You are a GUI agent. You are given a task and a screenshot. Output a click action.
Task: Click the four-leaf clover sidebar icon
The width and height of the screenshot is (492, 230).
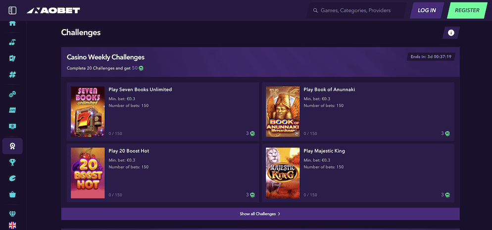12,75
